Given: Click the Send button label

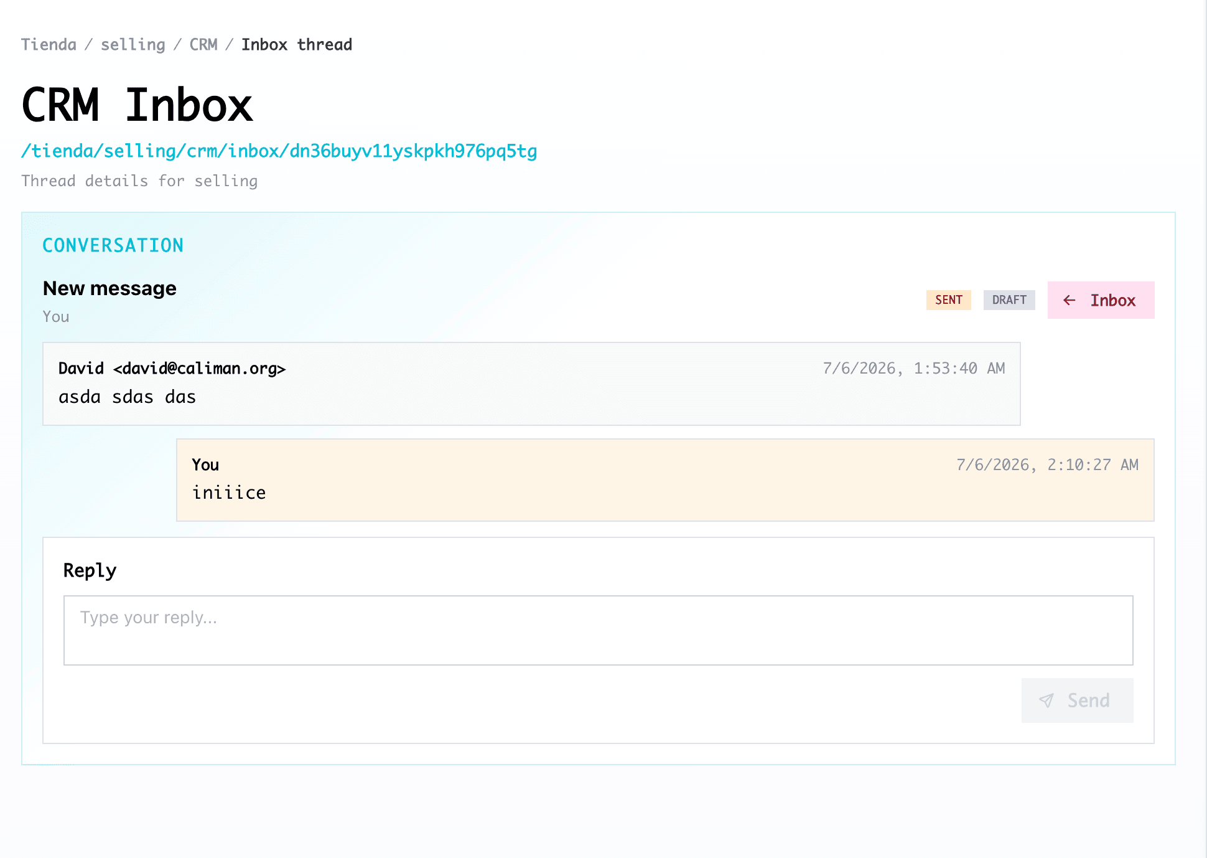Looking at the screenshot, I should pyautogui.click(x=1088, y=700).
